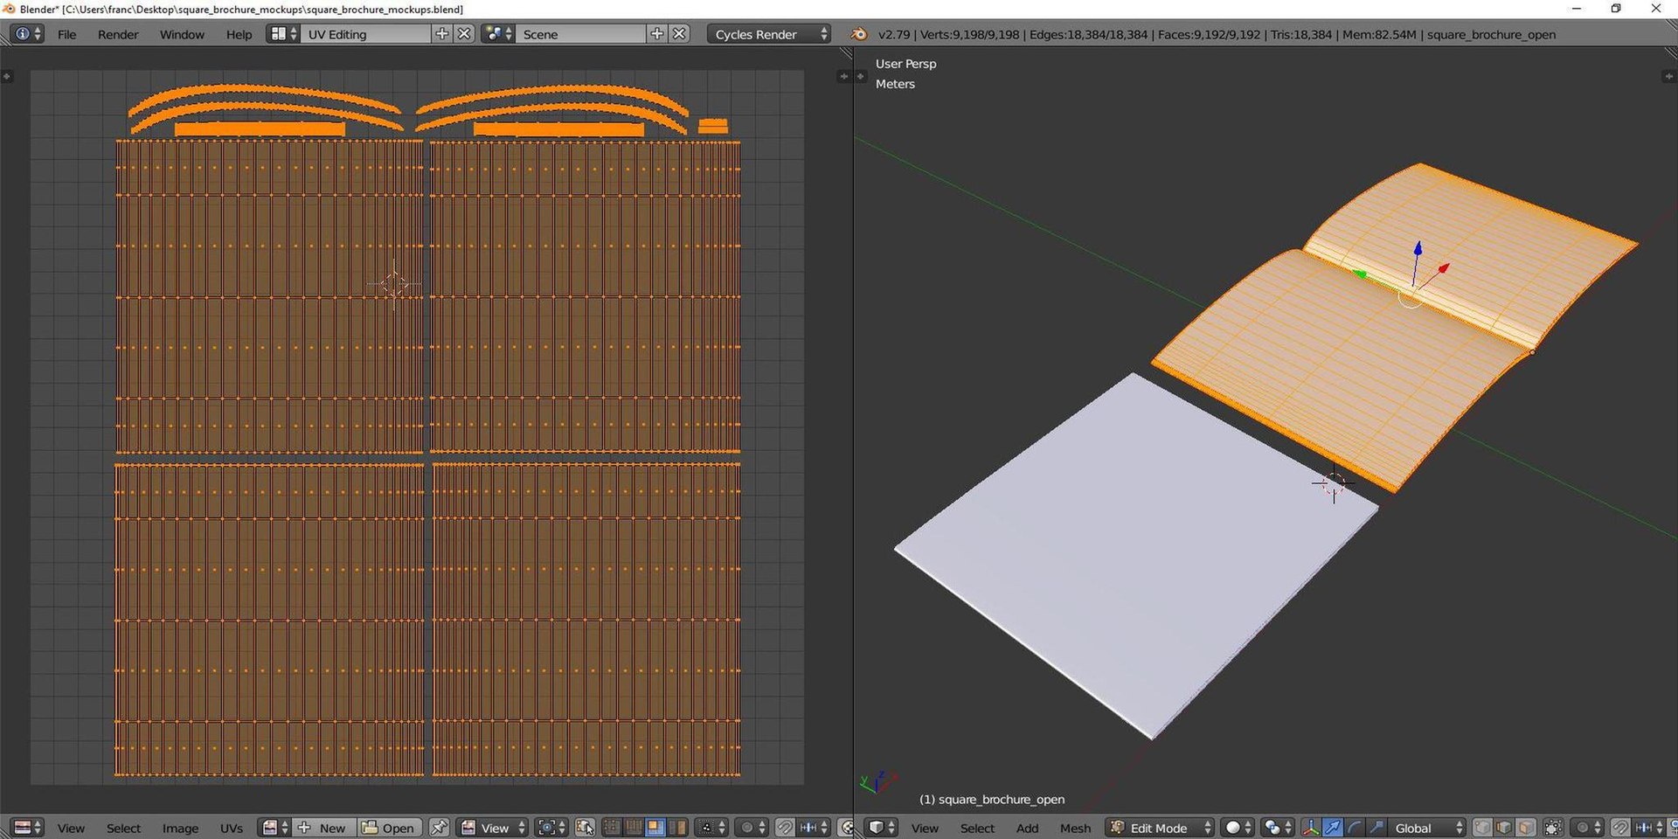Click the Open image button

389,828
